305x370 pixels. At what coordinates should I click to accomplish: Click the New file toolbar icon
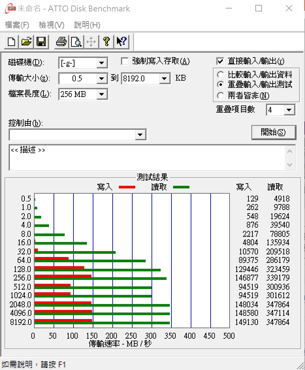(11, 41)
